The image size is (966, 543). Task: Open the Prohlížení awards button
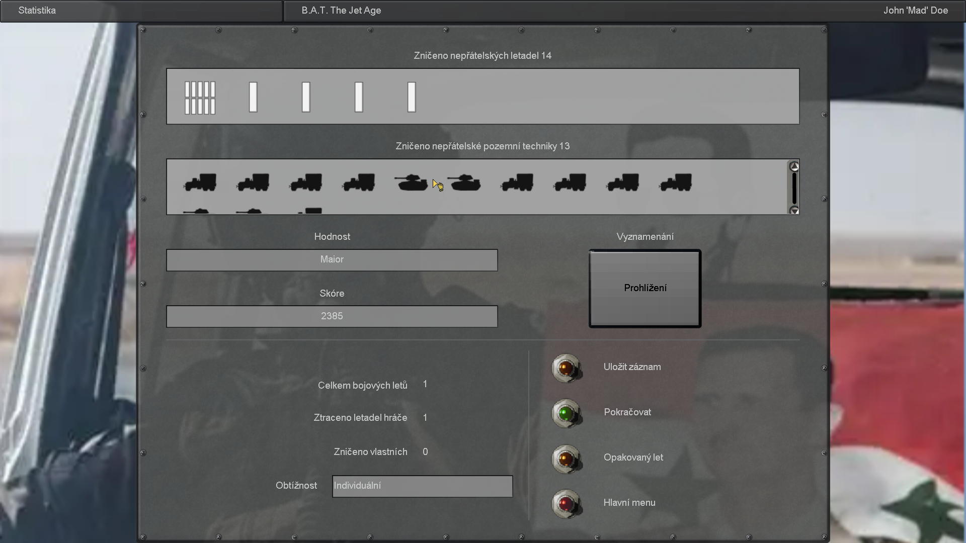645,289
